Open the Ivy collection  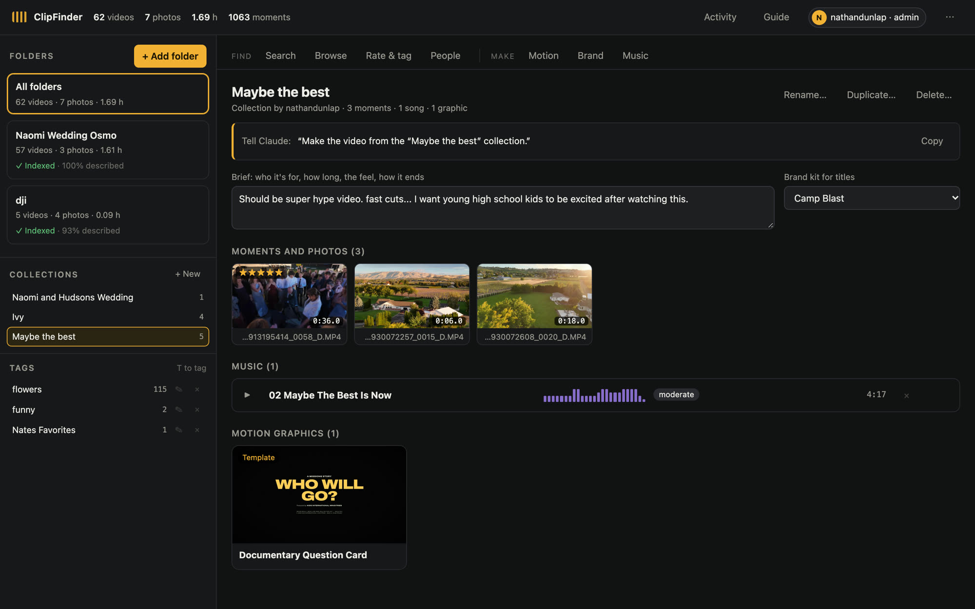[x=108, y=317]
